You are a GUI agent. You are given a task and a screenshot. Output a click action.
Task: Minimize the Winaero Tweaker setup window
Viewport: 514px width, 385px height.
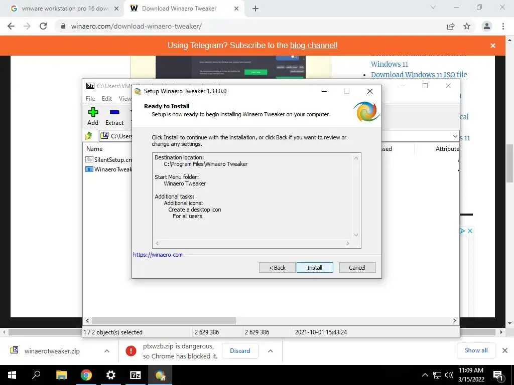coord(324,91)
